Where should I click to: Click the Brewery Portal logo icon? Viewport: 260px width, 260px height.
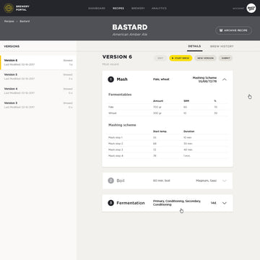point(9,8)
